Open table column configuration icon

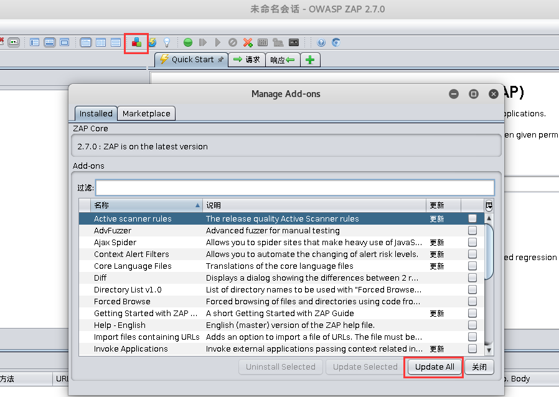(489, 205)
